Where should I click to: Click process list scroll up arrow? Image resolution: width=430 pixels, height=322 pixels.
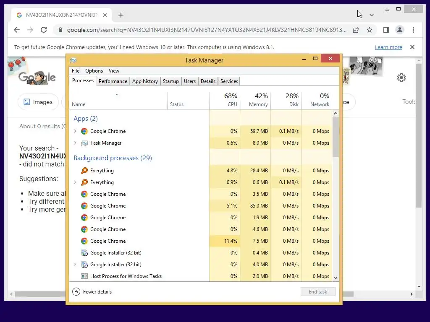pyautogui.click(x=336, y=113)
